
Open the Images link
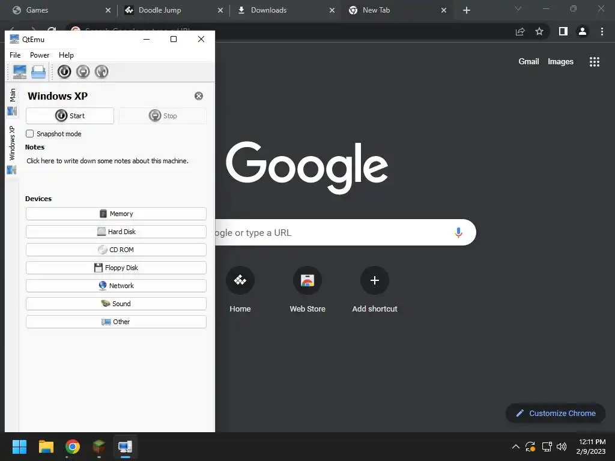560,62
